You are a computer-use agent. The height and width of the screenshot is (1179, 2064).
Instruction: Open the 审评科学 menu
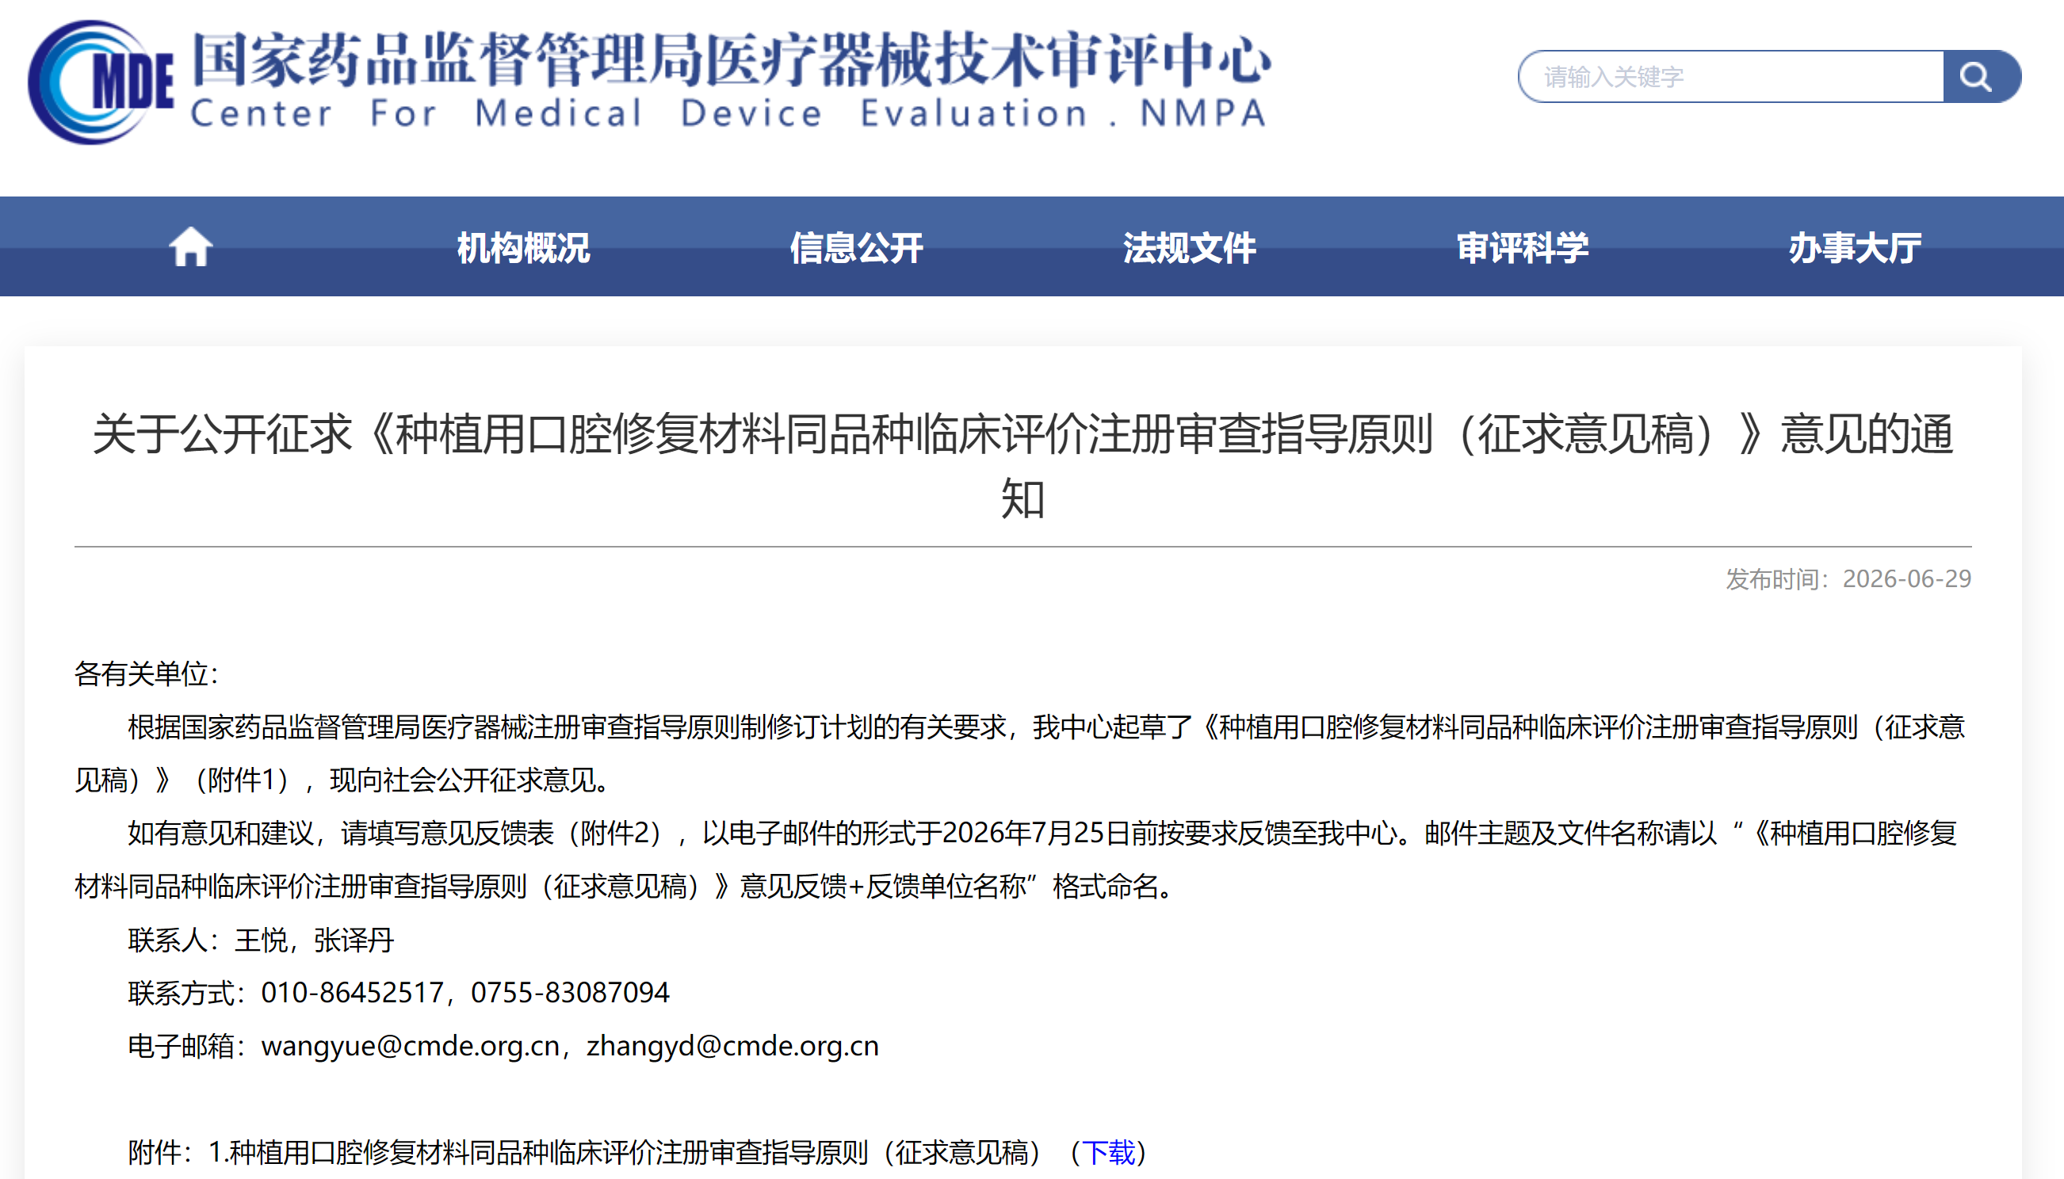(1522, 248)
